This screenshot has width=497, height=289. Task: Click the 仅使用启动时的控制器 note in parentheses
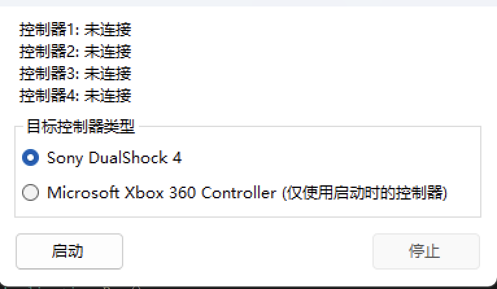click(x=365, y=192)
